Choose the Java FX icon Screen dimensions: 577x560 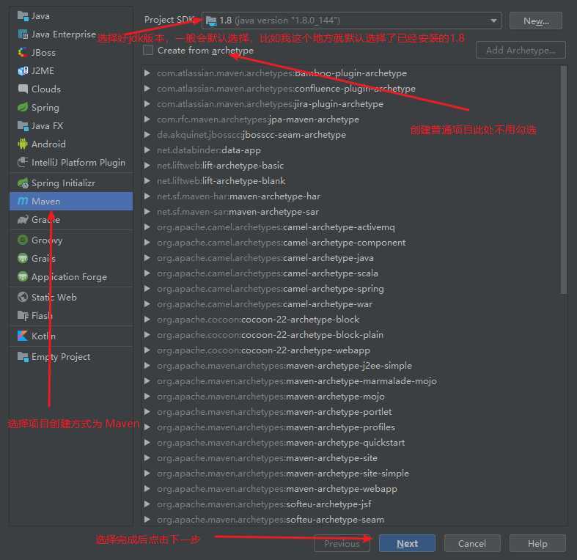point(23,126)
